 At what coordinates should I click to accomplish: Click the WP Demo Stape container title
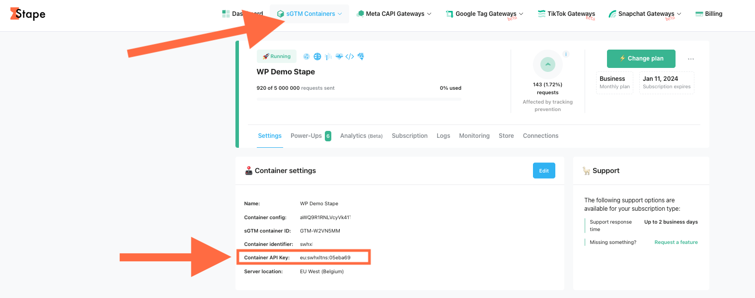pos(286,72)
